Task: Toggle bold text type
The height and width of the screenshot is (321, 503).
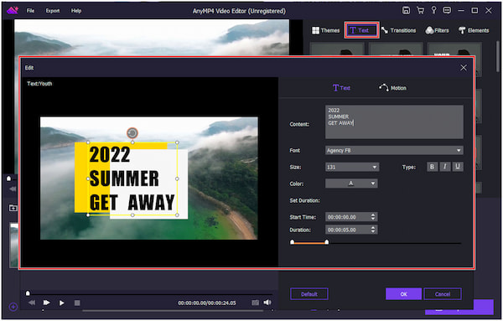Action: tap(432, 167)
